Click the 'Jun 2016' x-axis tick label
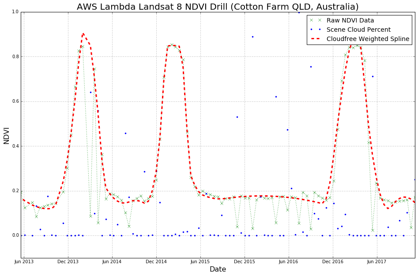Viewport: 418px width, 276px height. click(288, 261)
